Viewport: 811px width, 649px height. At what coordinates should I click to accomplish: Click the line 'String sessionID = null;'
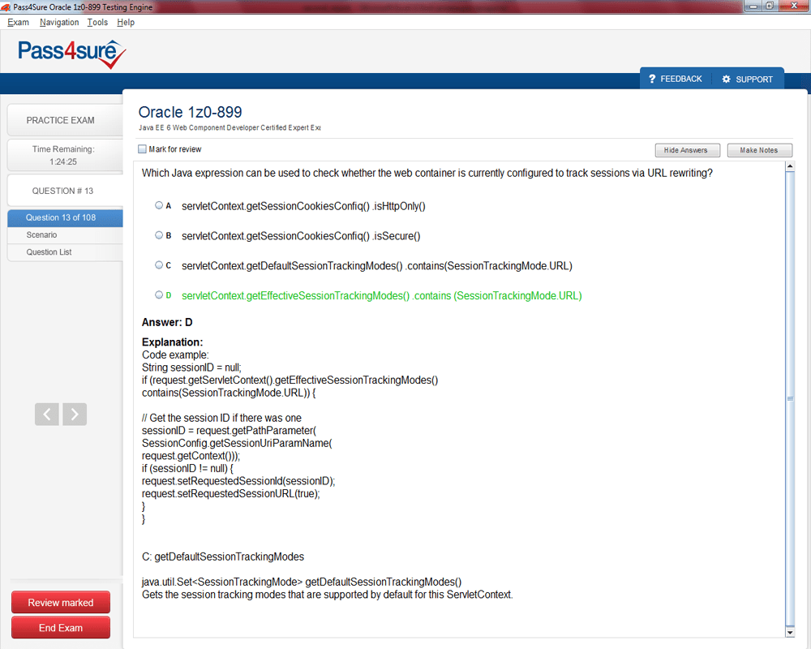191,367
